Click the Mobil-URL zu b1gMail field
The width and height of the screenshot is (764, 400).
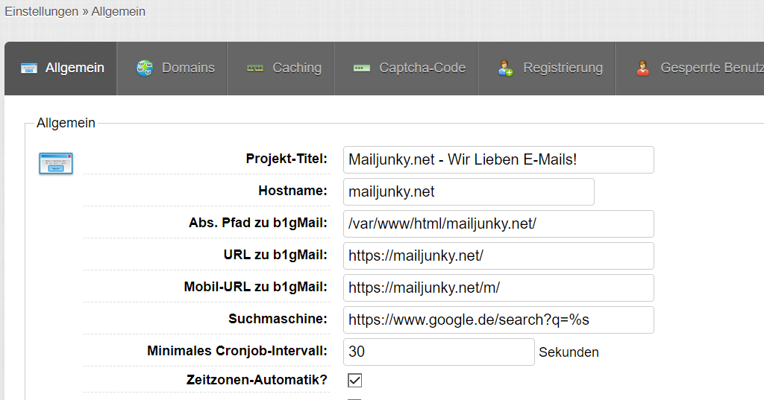[498, 288]
